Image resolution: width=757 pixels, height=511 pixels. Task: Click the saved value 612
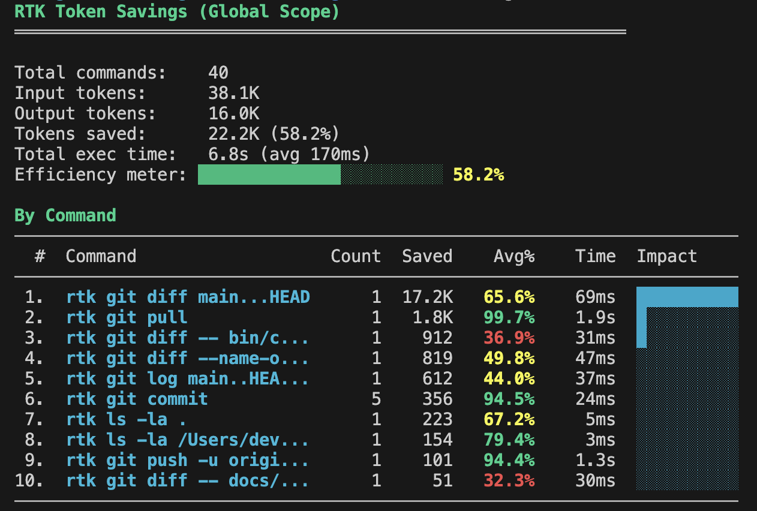point(437,378)
